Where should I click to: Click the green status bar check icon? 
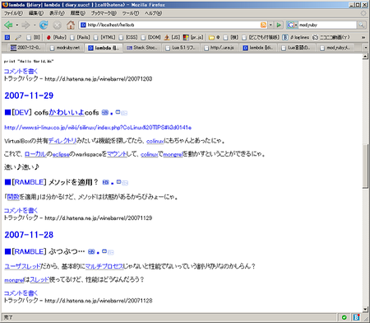[x=345, y=317]
